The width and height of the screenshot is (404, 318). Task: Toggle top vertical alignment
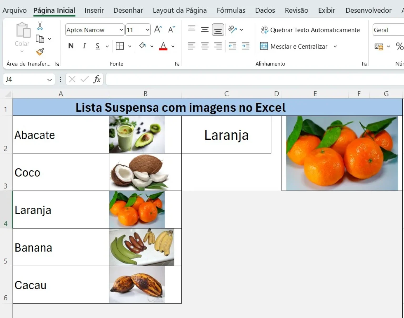[192, 28]
